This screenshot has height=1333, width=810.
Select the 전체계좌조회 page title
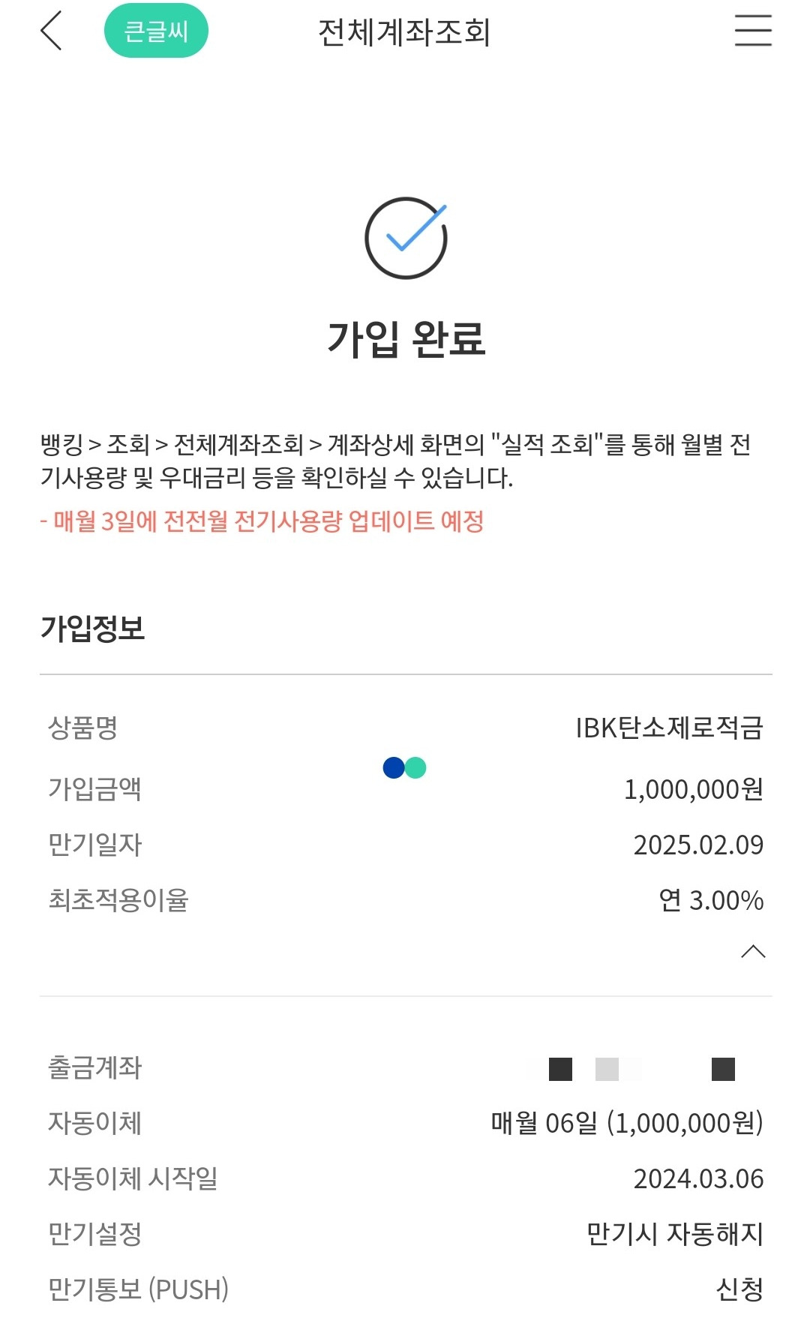tap(404, 32)
